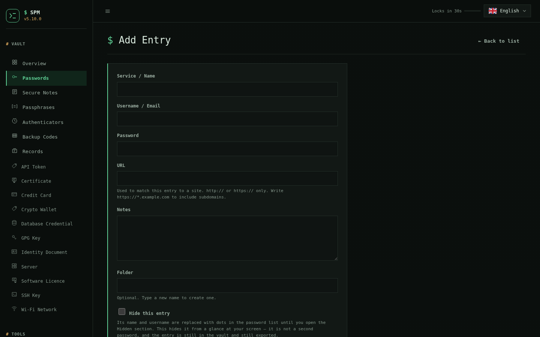Viewport: 540px width, 337px height.
Task: Click the Passwords key icon
Action: pos(15,77)
